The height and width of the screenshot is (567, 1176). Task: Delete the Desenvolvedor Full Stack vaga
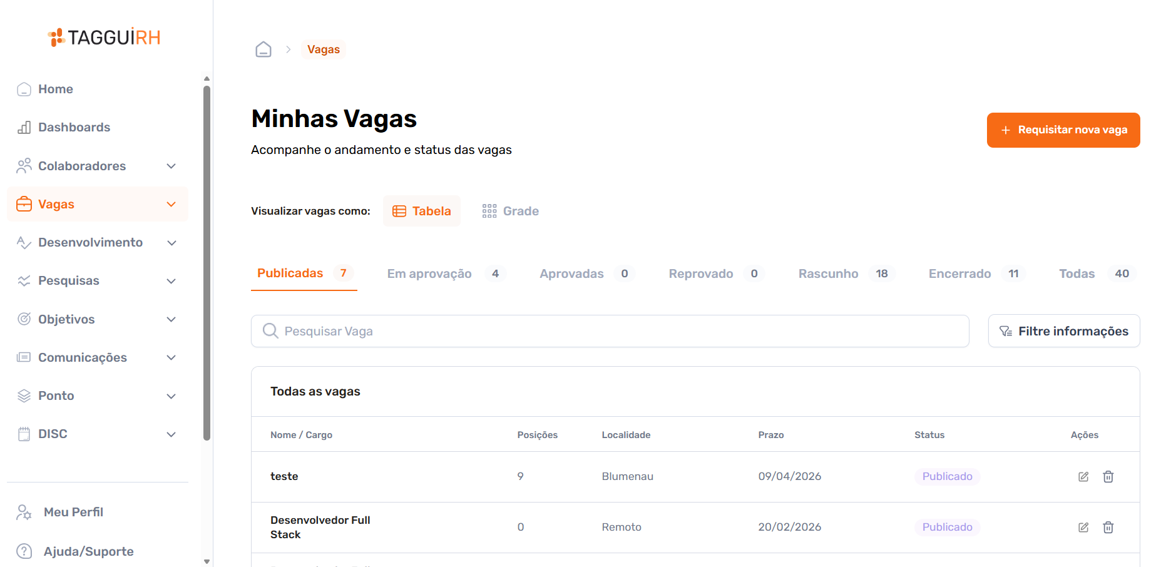pos(1108,528)
